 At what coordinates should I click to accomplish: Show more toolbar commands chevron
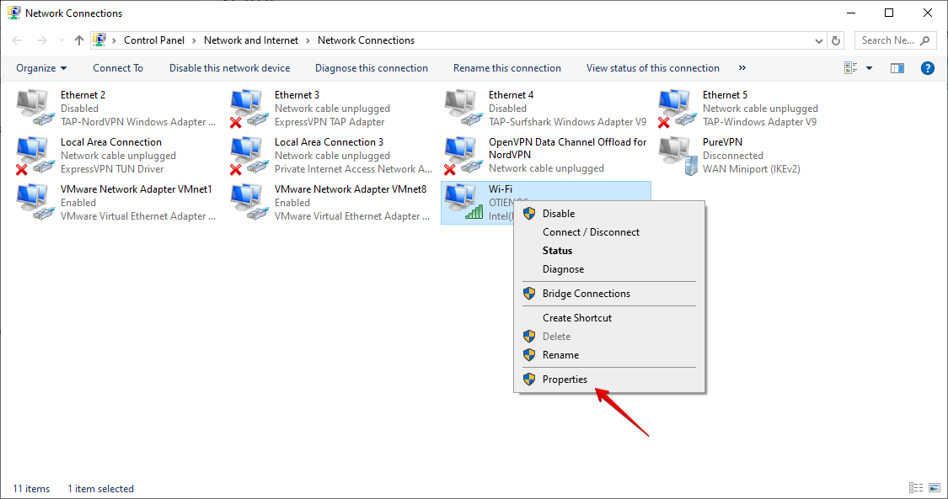click(742, 68)
